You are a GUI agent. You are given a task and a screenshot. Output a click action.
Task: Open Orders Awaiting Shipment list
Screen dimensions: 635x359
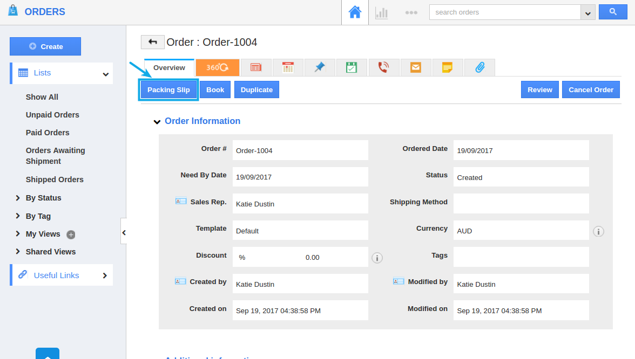pyautogui.click(x=56, y=156)
